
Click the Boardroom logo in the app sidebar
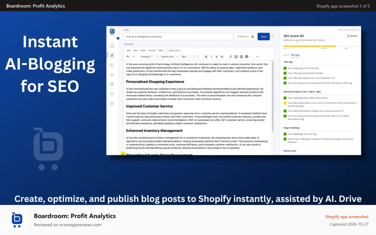tap(112, 31)
